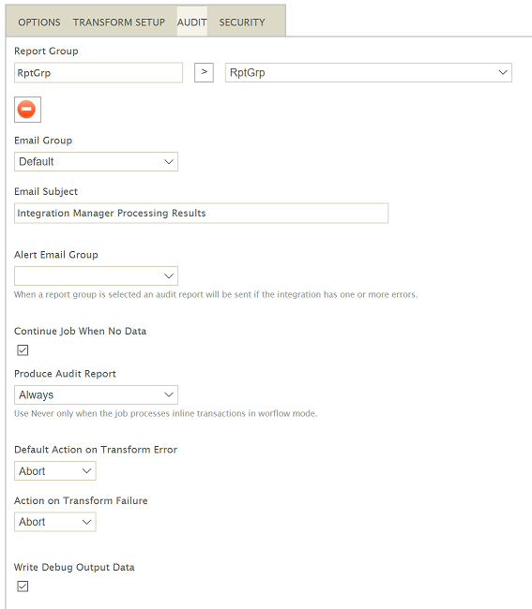Select the Audit tab
Viewport: 532px width, 609px height.
191,22
